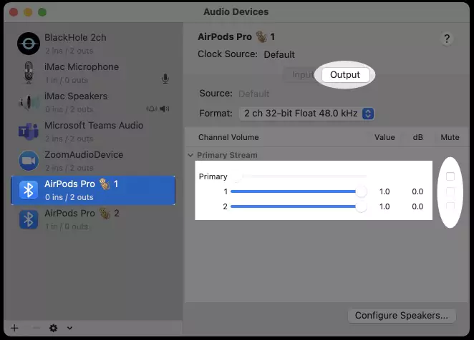
Task: Click the Microsoft Teams Audio icon
Action: (x=29, y=131)
